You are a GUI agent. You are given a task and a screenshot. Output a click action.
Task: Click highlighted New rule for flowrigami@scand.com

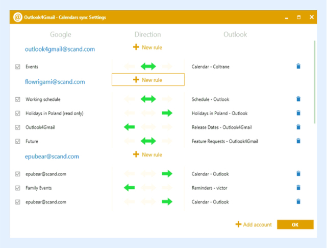click(x=148, y=80)
